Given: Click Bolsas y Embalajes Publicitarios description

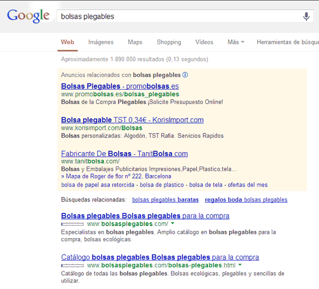Looking at the screenshot, I should (x=149, y=169).
